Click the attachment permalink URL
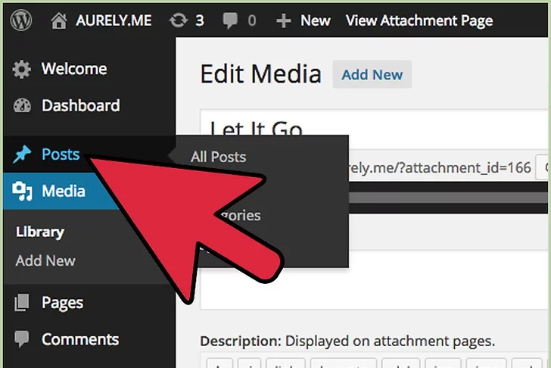551x368 pixels. pos(439,167)
